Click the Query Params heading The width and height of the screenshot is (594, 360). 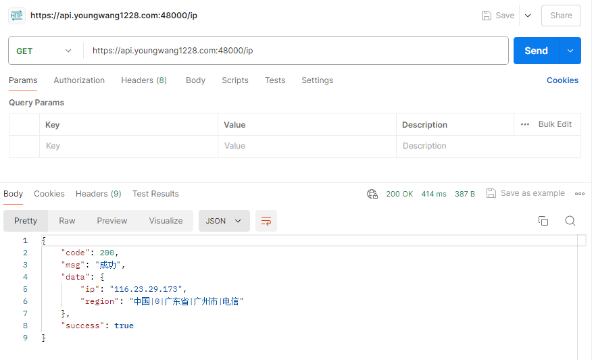36,103
